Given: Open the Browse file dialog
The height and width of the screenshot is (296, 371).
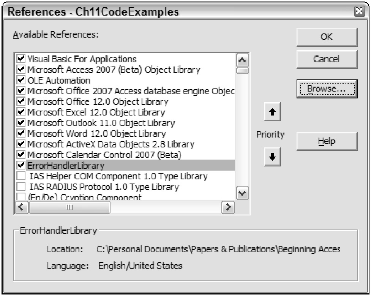Looking at the screenshot, I should click(x=327, y=89).
